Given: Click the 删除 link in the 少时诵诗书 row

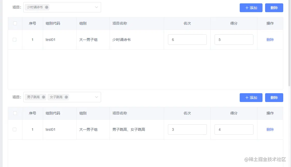Looking at the screenshot, I should 270,40.
